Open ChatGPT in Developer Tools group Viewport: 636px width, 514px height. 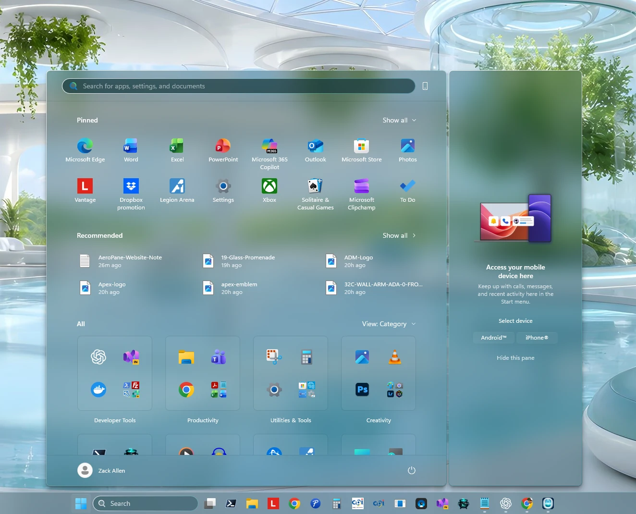point(98,357)
